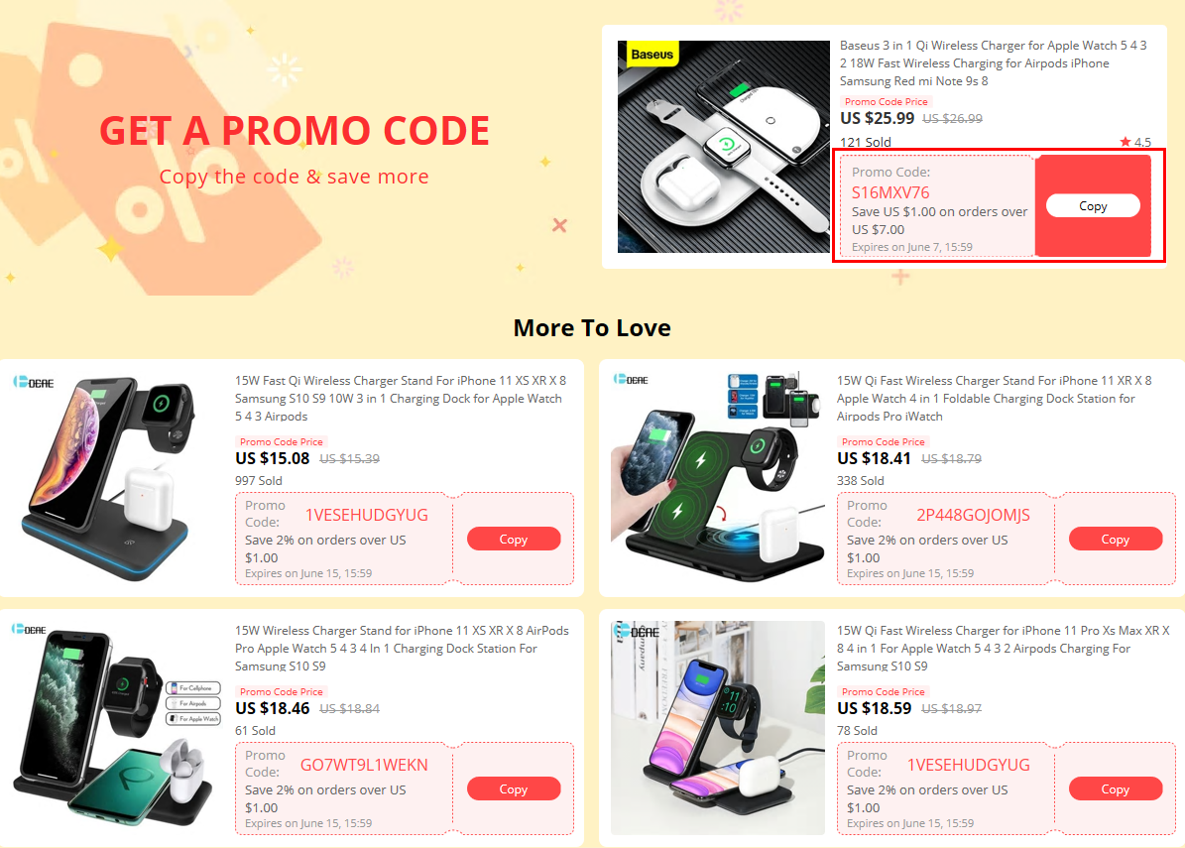
Task: Click the GET A PROMO CODE banner heading
Action: [295, 131]
